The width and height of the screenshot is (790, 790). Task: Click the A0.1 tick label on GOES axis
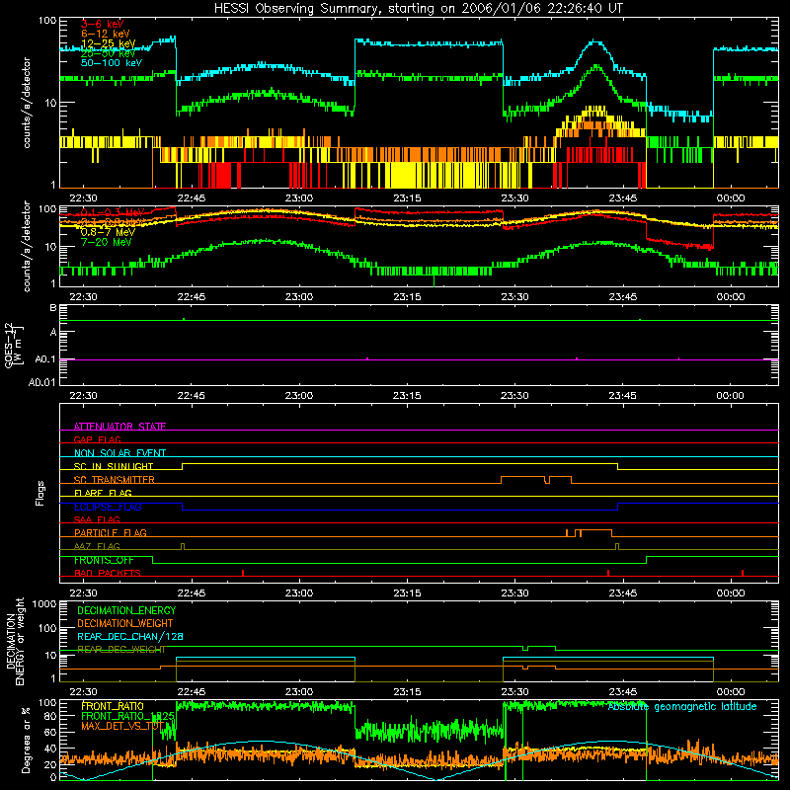[44, 359]
